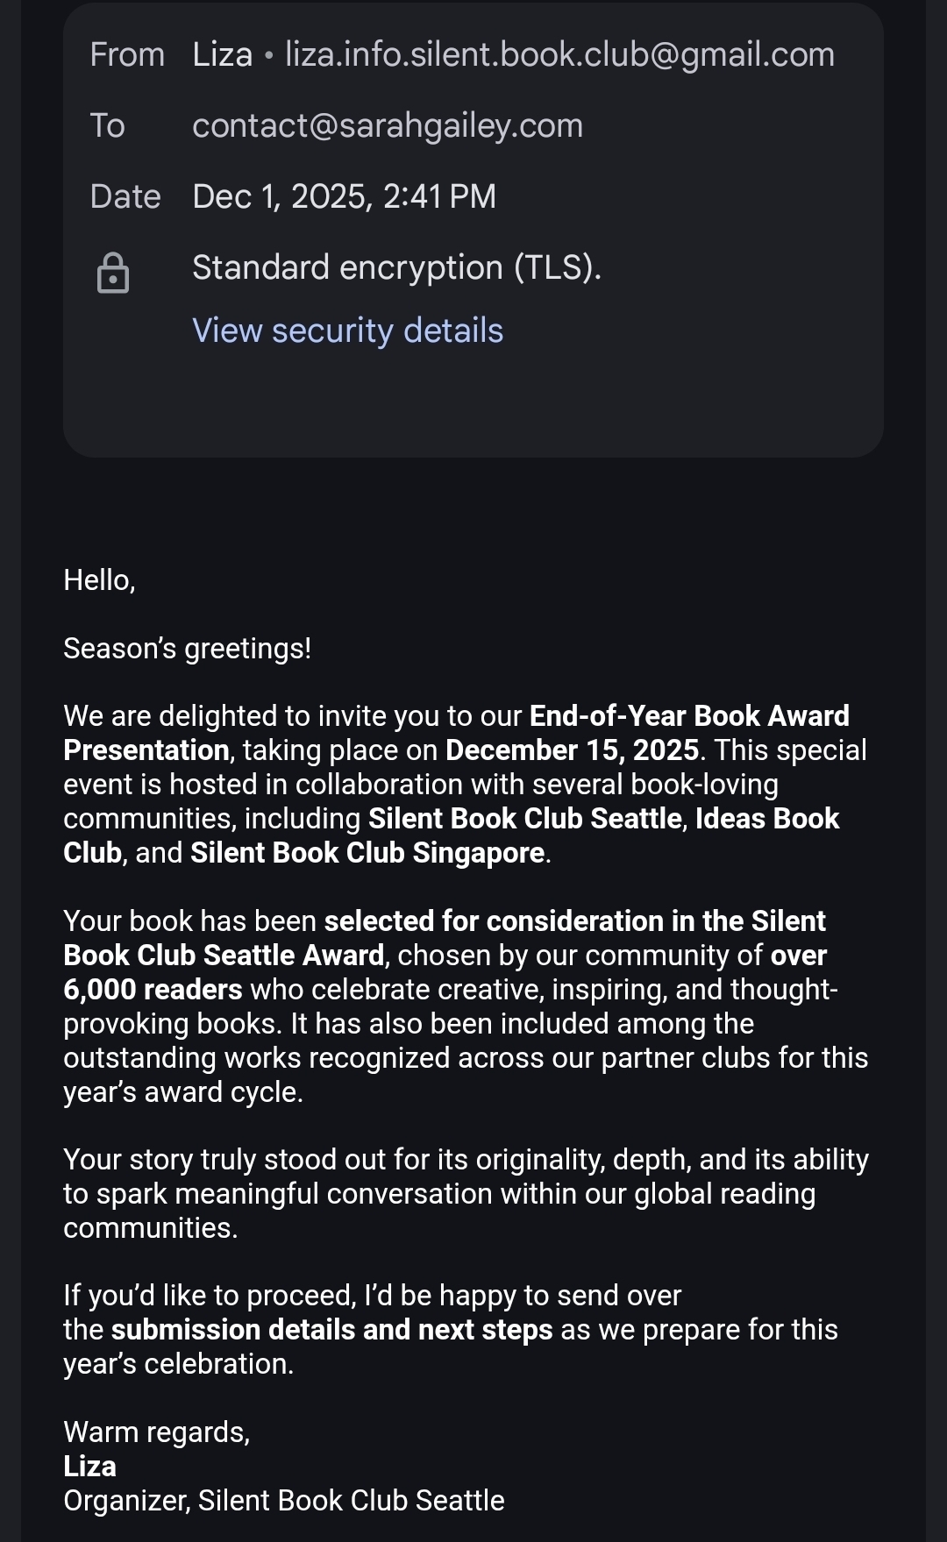Tap the From field label
The height and width of the screenshot is (1542, 947).
(127, 54)
